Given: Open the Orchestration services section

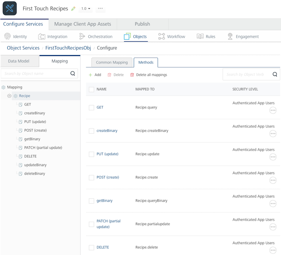Looking at the screenshot, I should click(96, 37).
